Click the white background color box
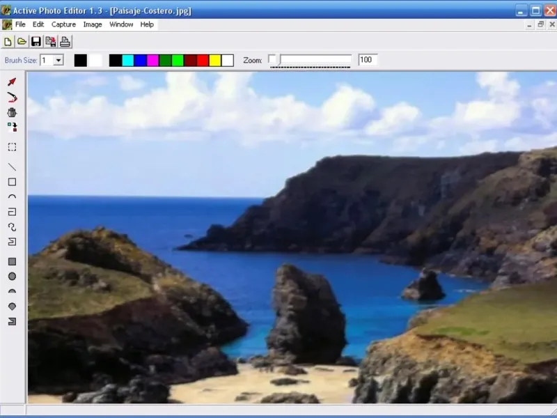The height and width of the screenshot is (418, 557). (x=95, y=61)
